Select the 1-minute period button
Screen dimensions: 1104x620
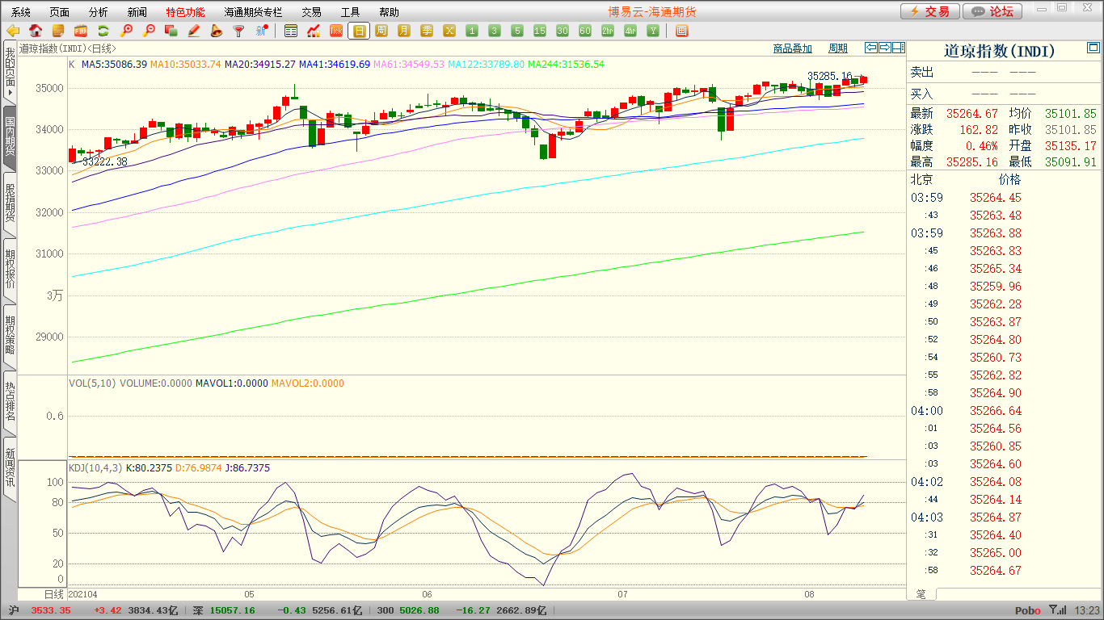click(x=472, y=31)
